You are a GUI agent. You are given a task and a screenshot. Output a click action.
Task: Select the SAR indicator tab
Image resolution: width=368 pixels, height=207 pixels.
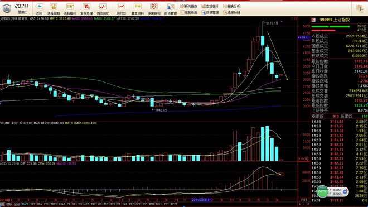(125, 204)
